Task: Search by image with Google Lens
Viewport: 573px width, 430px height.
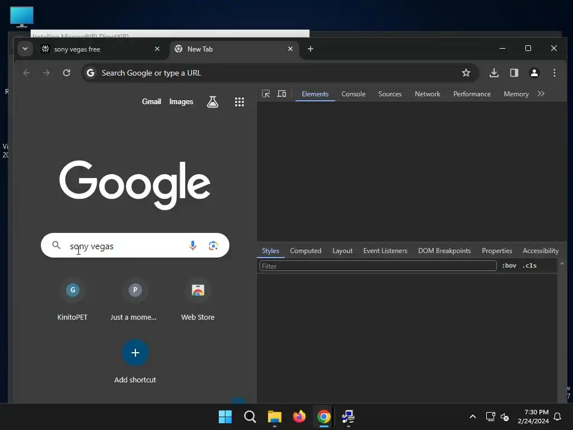Action: (x=213, y=246)
